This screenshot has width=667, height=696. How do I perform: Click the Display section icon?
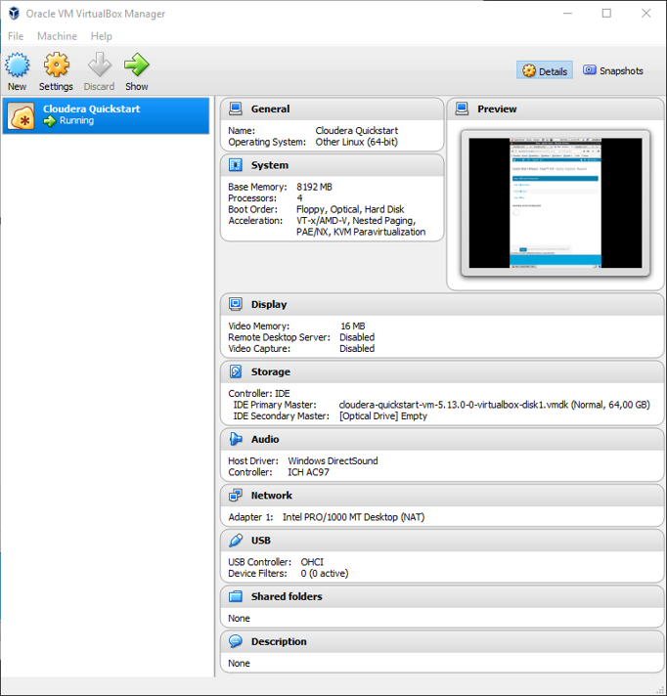(236, 304)
